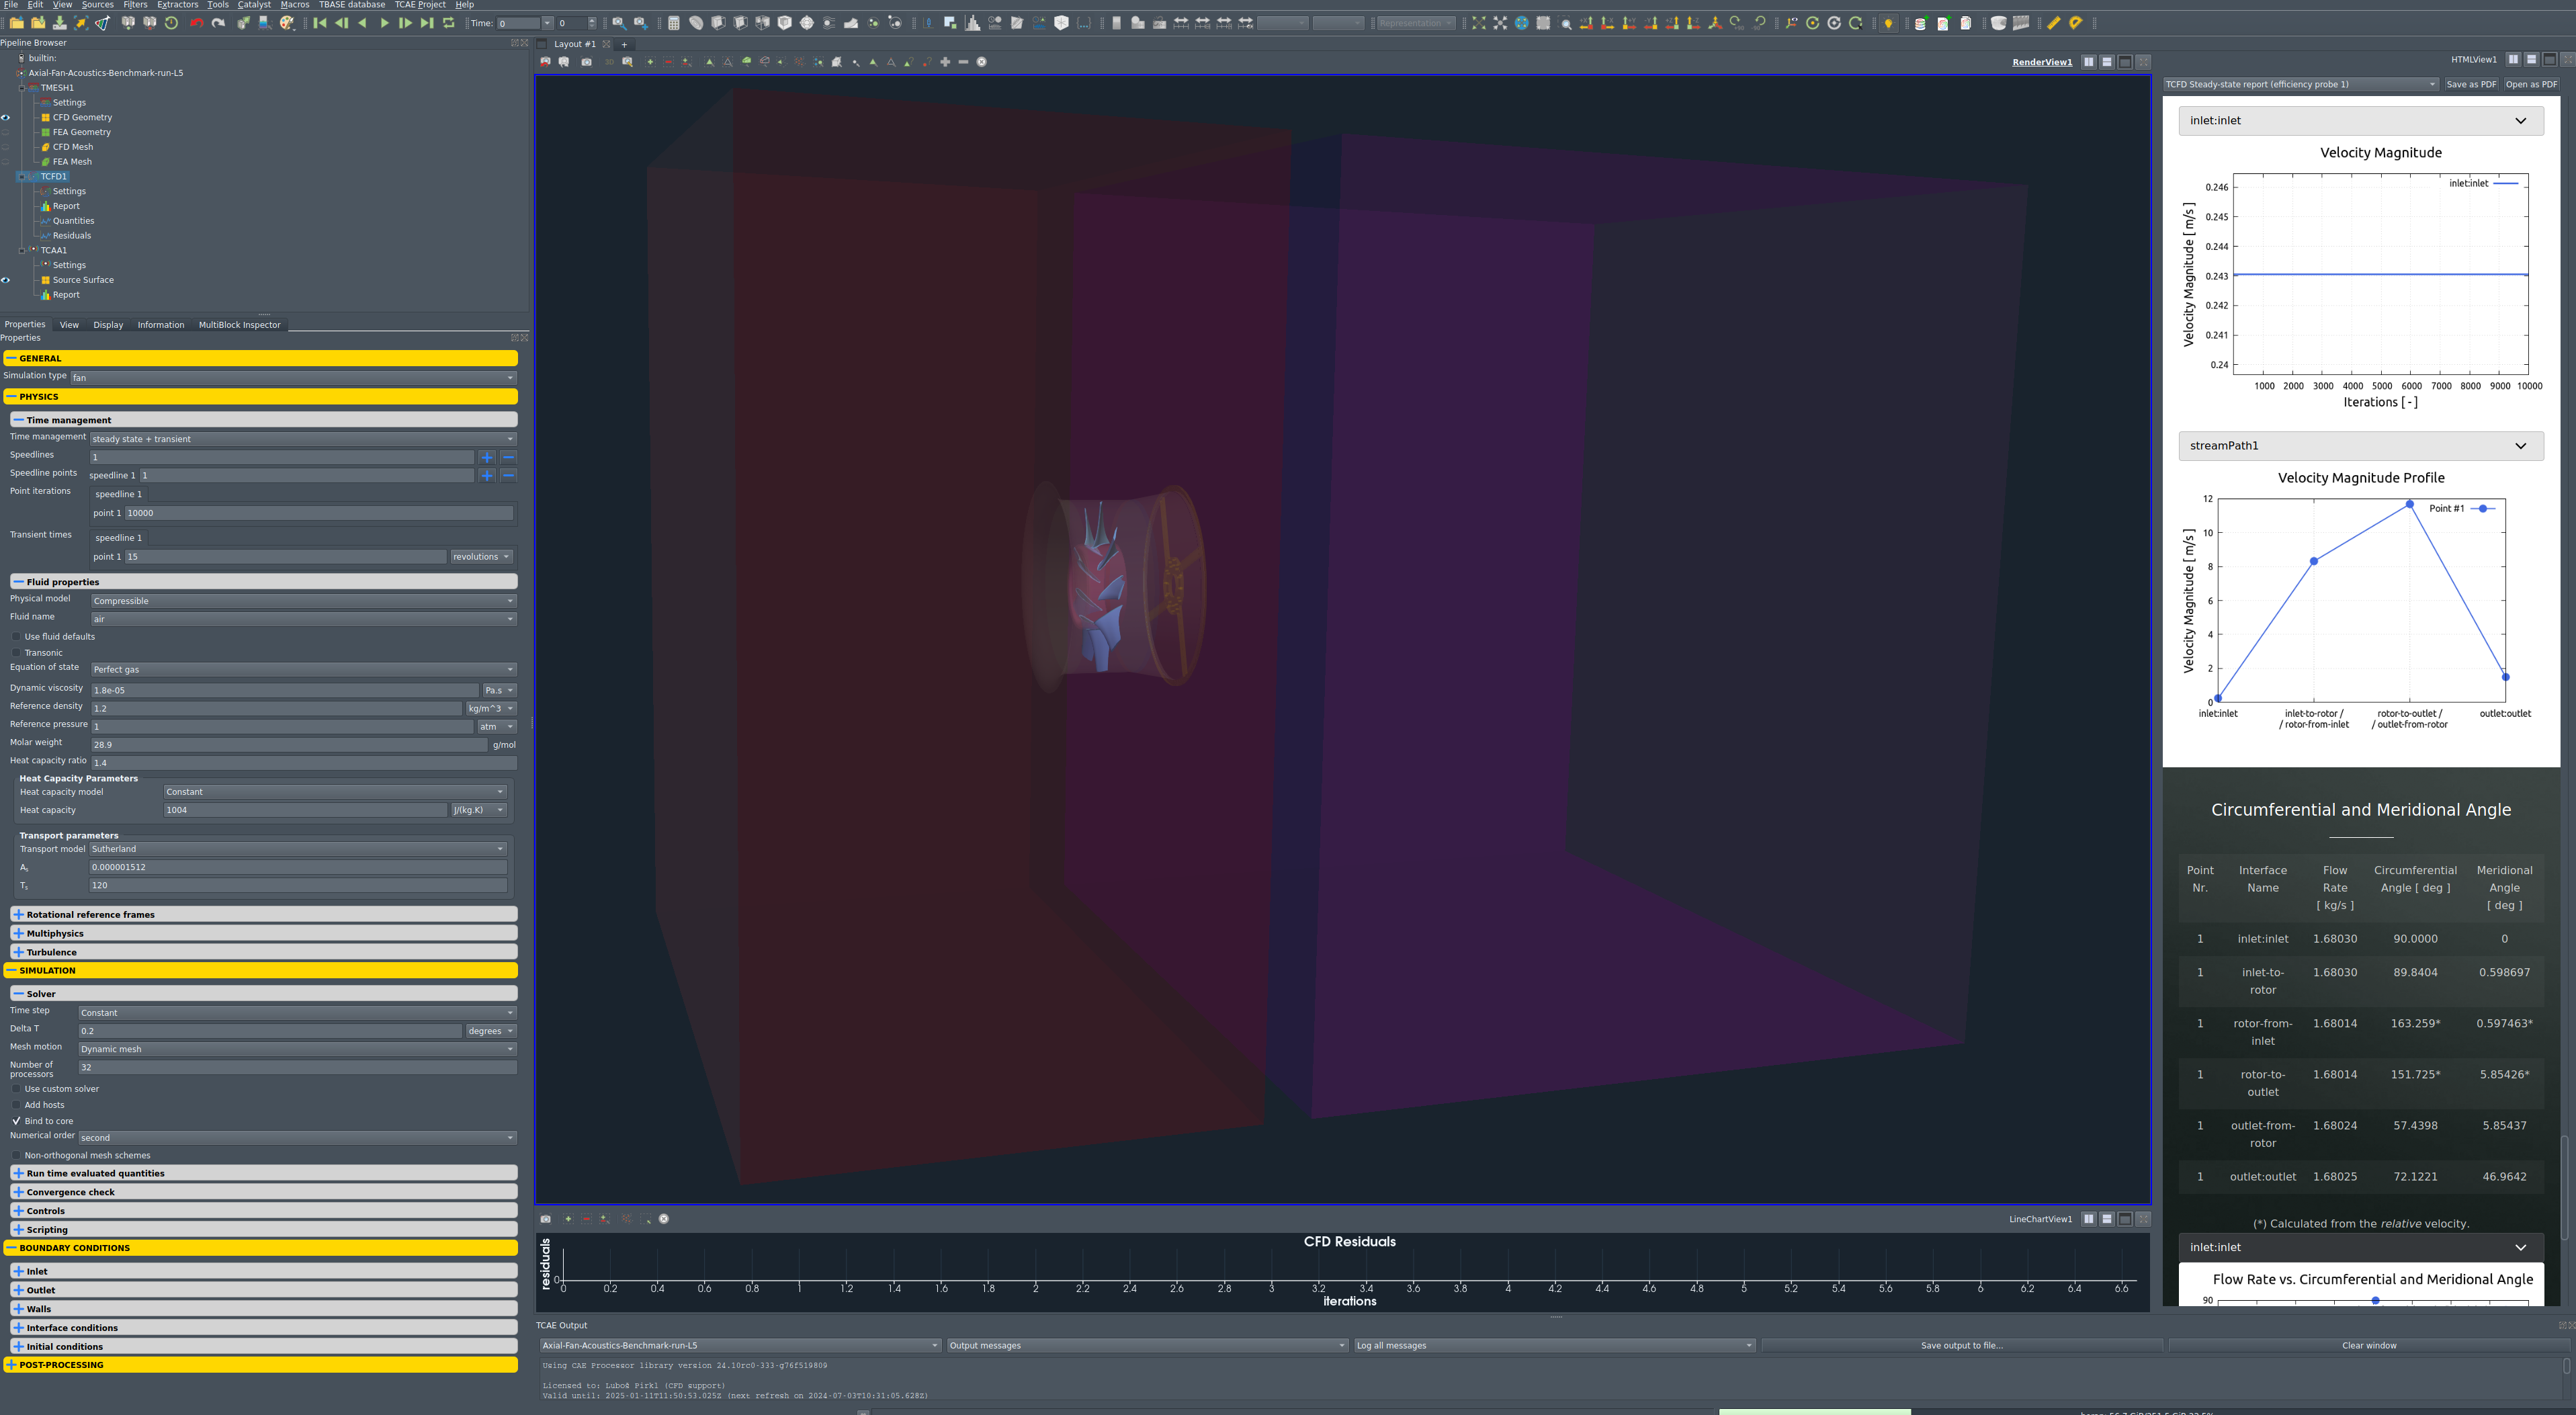
Task: Open the TCAE Project menu
Action: (x=420, y=5)
